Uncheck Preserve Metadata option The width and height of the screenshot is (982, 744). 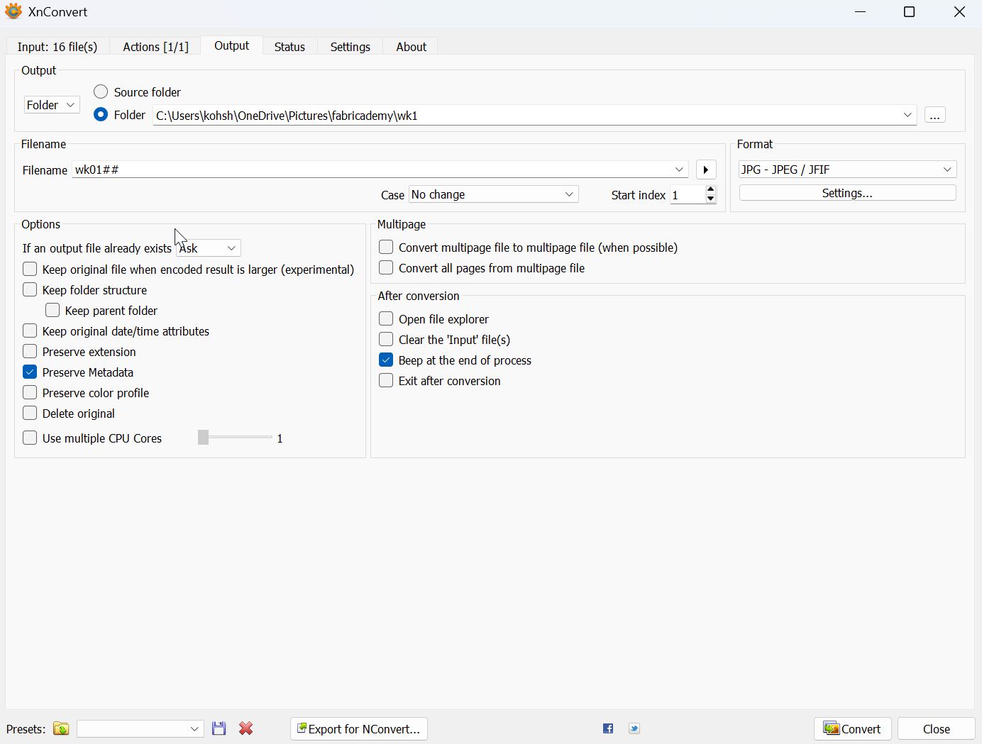(30, 372)
